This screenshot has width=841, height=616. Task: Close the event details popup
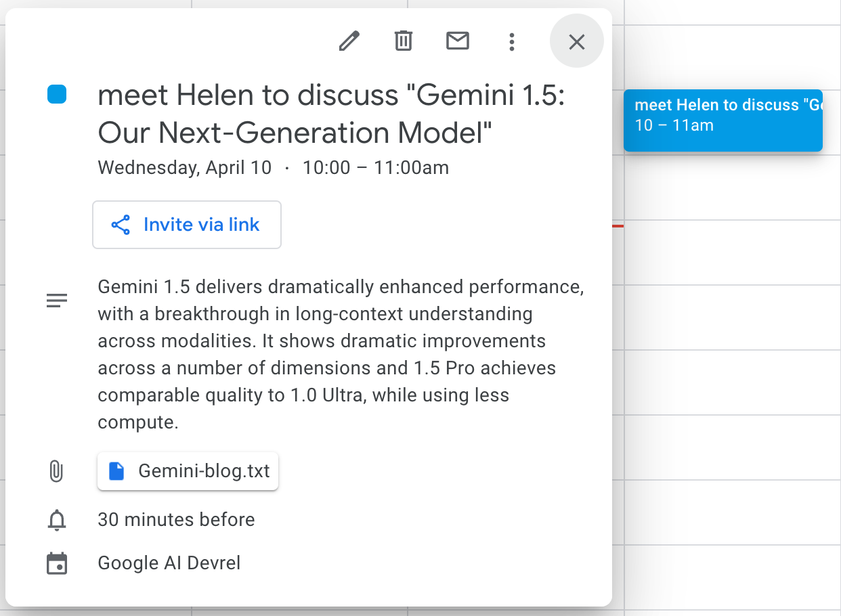(576, 42)
